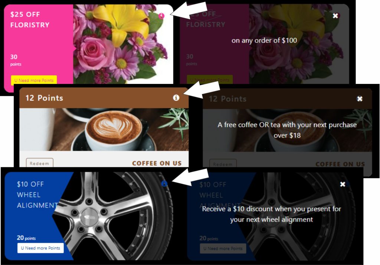The image size is (380, 265).
Task: Click '$10 OFF WHEEL ALIGNMENT' title
Action: [x=37, y=195]
